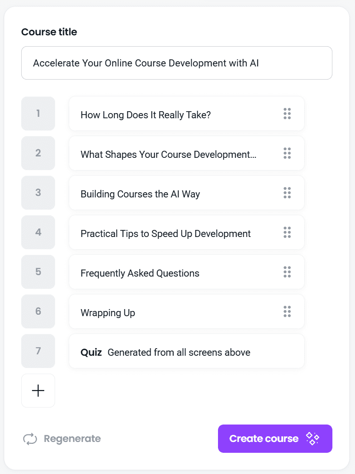
Task: Click the number 1 screen index box
Action: 38,114
